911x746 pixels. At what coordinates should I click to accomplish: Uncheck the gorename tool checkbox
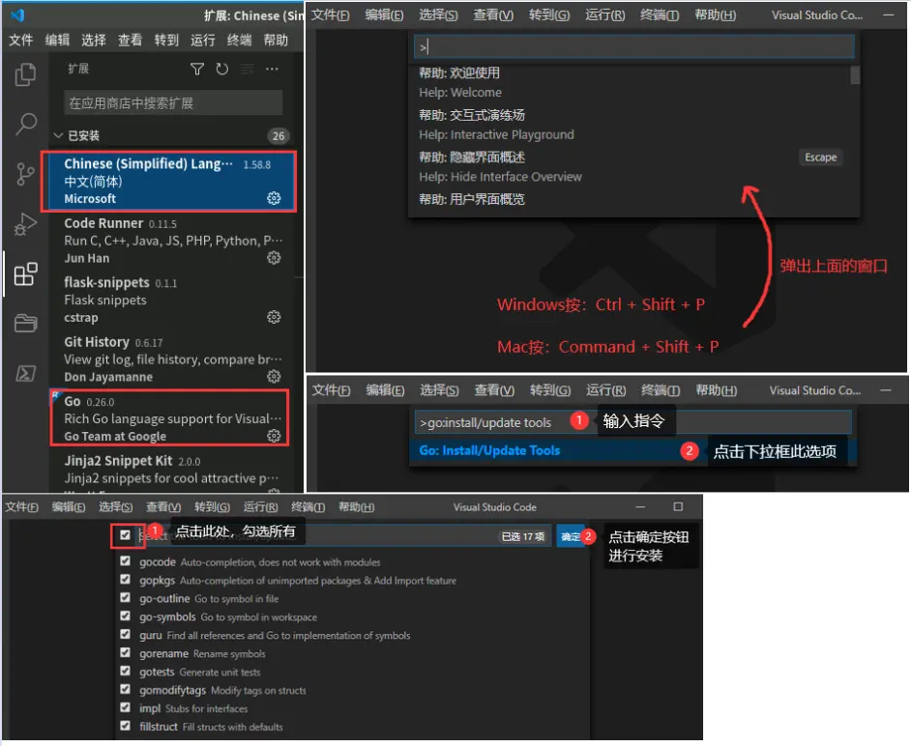[x=125, y=652]
